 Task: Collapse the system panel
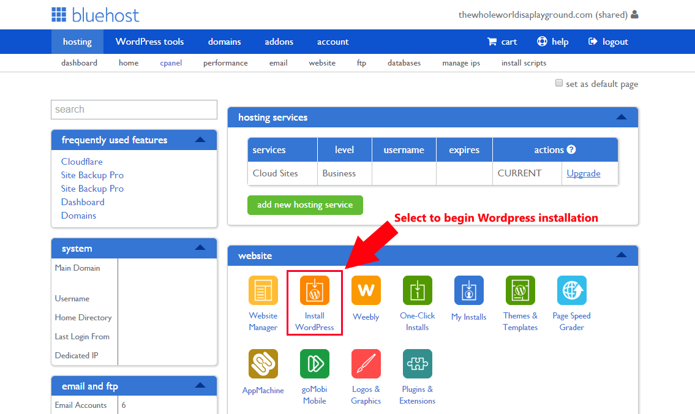(200, 248)
